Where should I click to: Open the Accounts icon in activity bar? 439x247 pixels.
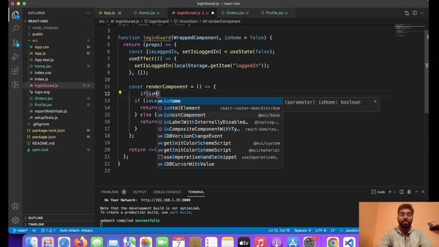pos(15,206)
